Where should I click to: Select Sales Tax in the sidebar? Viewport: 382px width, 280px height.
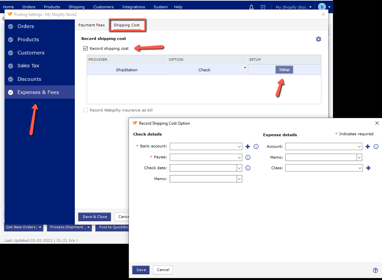(28, 66)
